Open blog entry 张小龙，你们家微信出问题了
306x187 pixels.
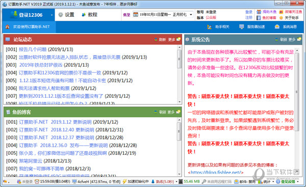(63, 153)
